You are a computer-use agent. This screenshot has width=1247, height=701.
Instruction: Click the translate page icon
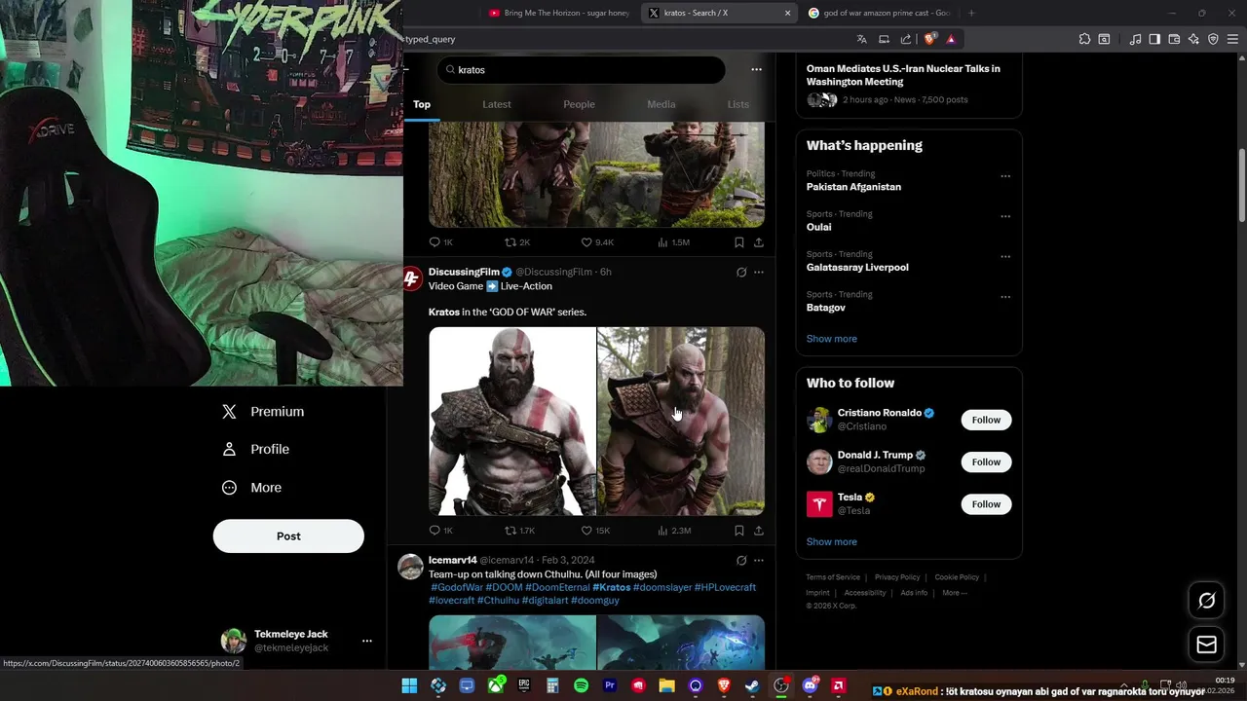(x=861, y=39)
